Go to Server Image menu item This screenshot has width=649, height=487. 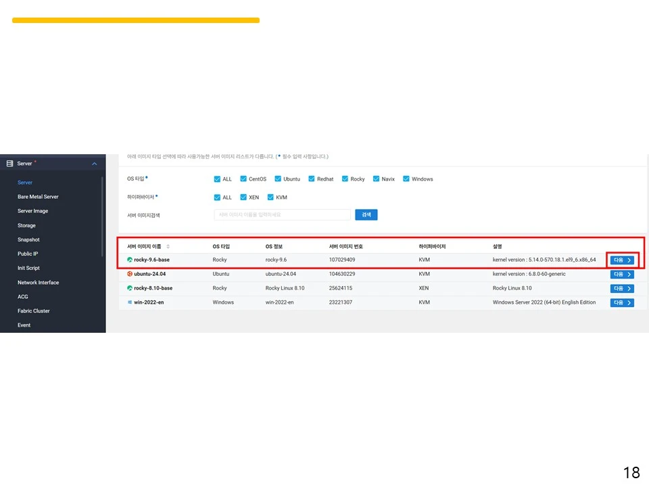coord(32,211)
